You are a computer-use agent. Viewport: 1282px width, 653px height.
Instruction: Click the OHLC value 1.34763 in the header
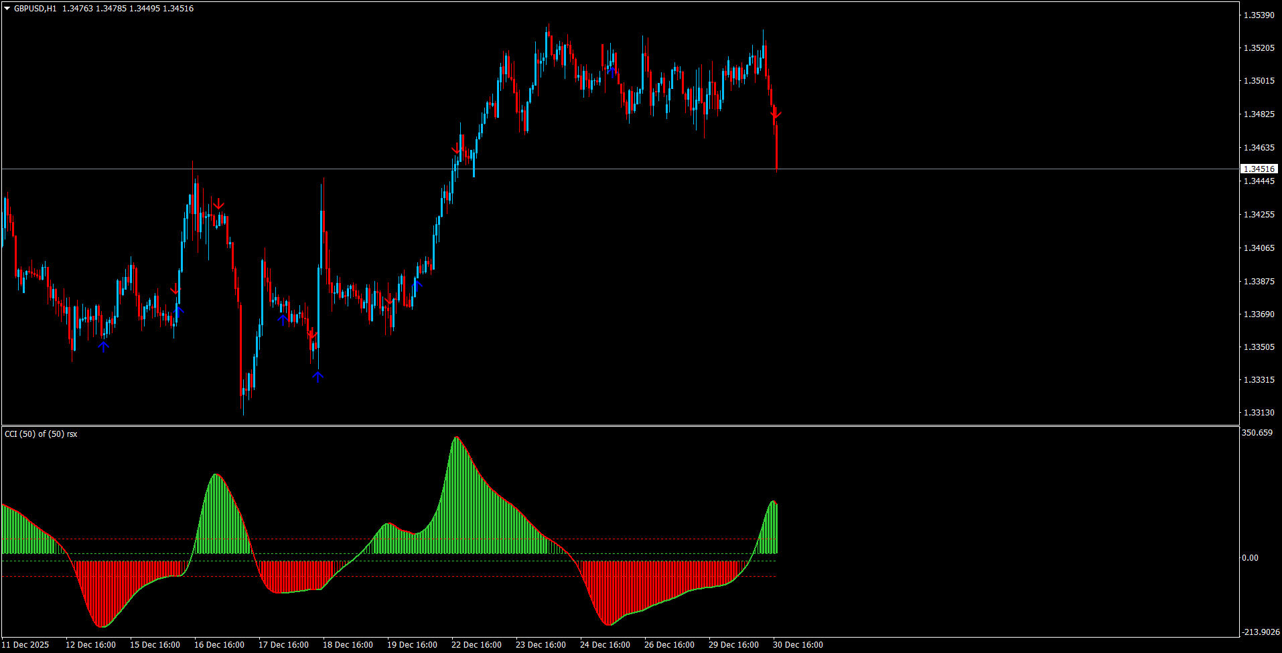point(77,9)
